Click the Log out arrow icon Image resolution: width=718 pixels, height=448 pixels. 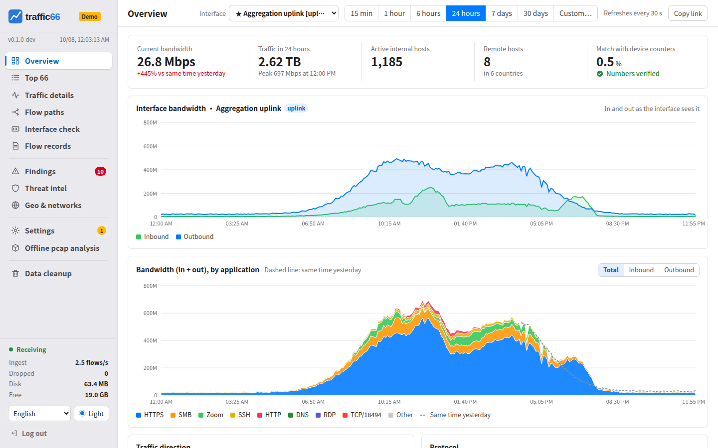point(14,433)
